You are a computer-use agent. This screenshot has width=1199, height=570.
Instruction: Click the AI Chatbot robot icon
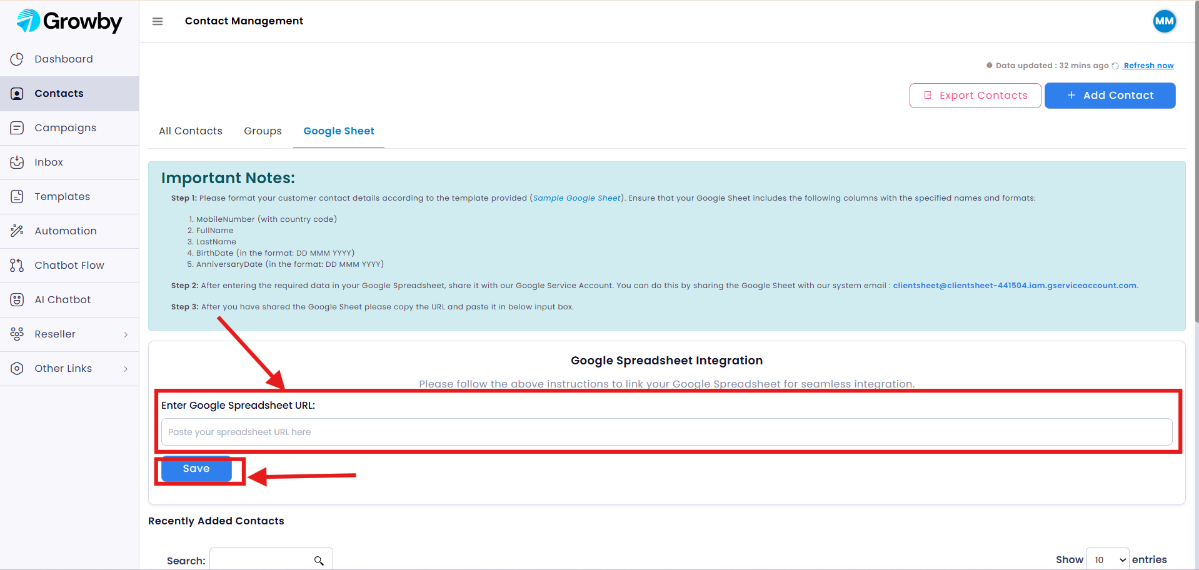point(17,300)
